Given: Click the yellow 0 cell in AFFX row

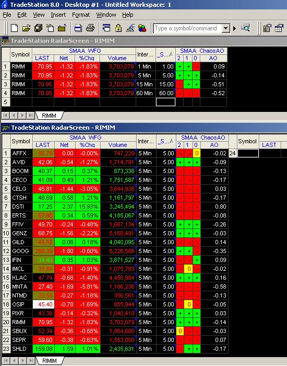Looking at the screenshot, I should point(197,153).
